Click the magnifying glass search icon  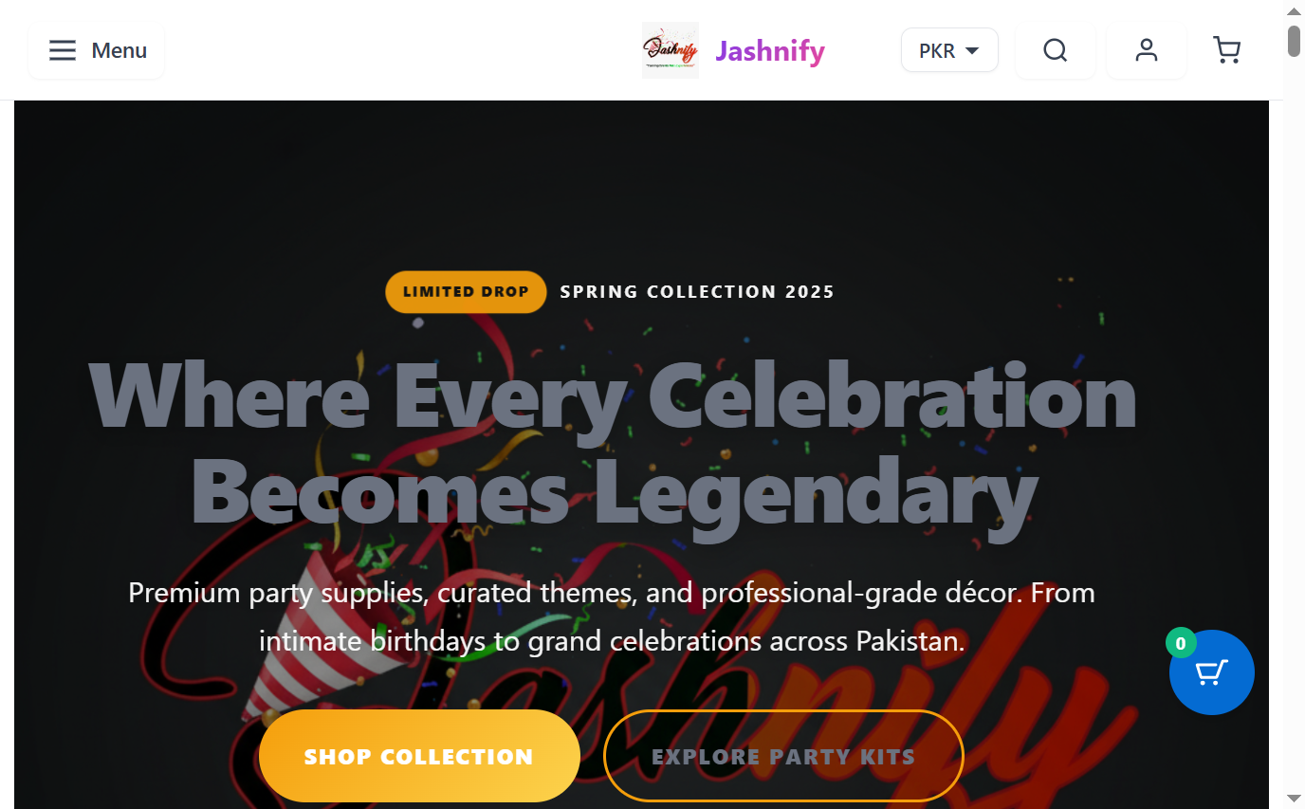point(1056,50)
